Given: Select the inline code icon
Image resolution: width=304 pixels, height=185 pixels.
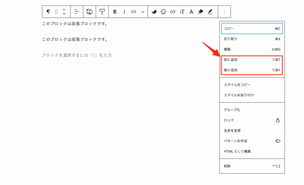Looking at the screenshot, I should (172, 12).
